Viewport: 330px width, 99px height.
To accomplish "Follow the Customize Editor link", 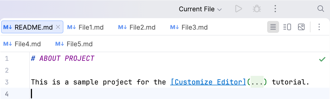I will point(208,82).
